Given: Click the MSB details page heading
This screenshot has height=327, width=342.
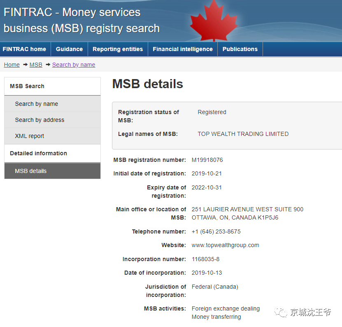Looking at the screenshot, I should [148, 84].
